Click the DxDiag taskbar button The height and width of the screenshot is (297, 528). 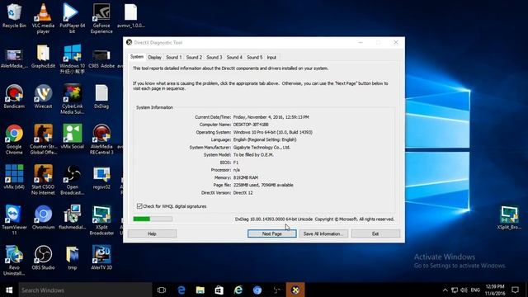tap(295, 290)
